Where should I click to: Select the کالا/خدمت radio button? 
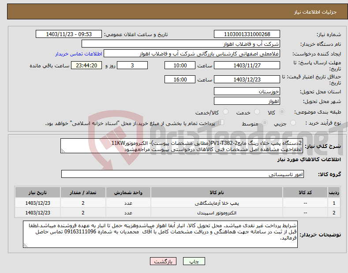click(x=225, y=112)
